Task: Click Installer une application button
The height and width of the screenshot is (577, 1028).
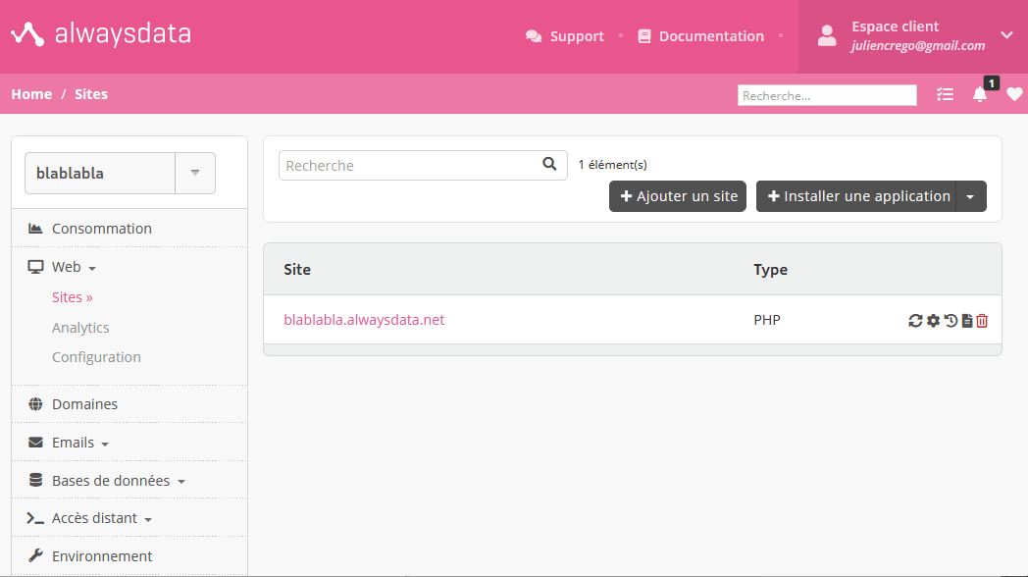Action: pyautogui.click(x=856, y=196)
